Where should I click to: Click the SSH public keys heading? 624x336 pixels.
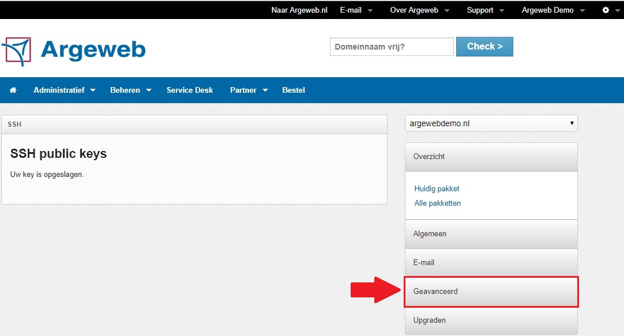[x=58, y=153]
